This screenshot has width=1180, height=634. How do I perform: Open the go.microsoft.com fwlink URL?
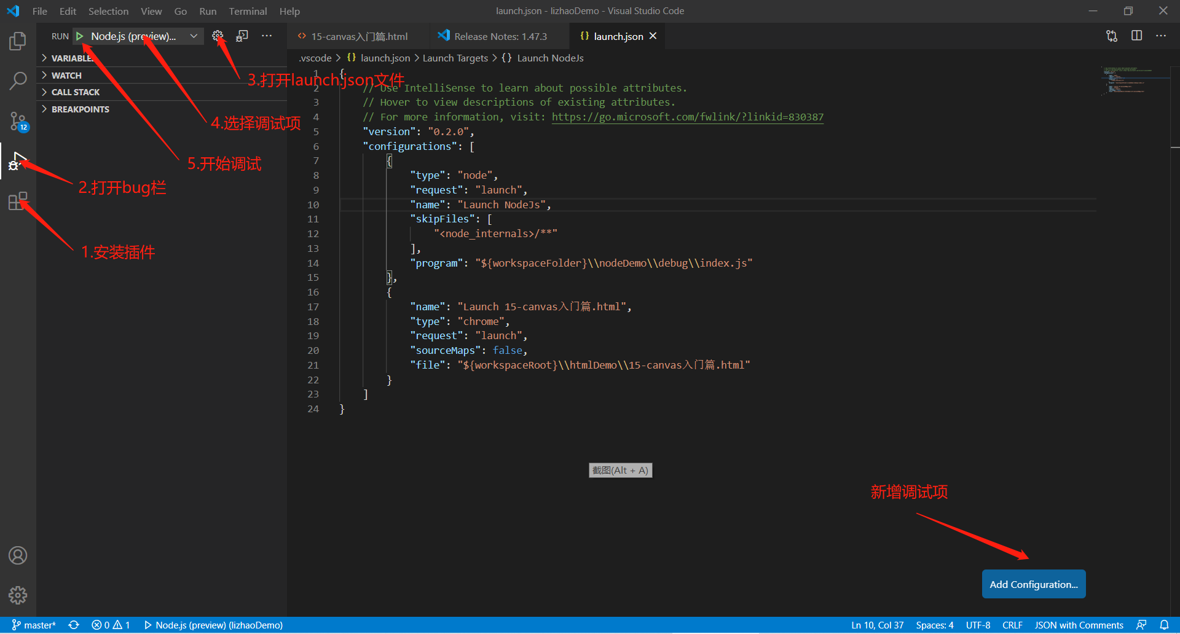click(687, 117)
